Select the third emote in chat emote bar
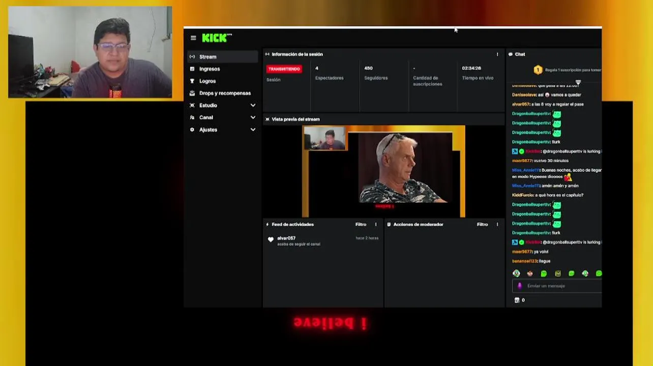The image size is (653, 366). coord(544,273)
